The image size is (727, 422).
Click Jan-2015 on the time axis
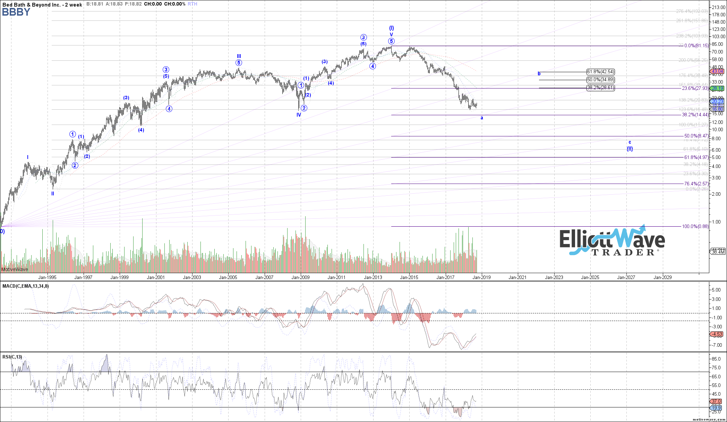click(409, 277)
